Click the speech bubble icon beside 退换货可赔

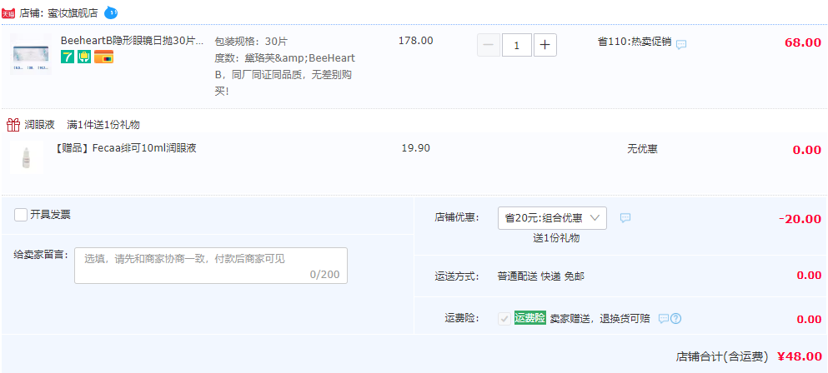(664, 319)
